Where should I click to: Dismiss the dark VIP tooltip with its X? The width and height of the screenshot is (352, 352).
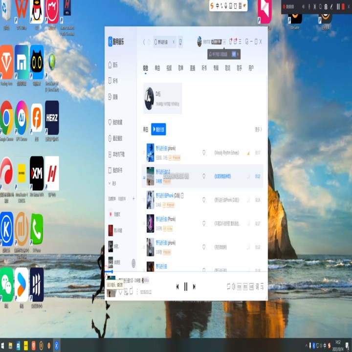pos(238,54)
